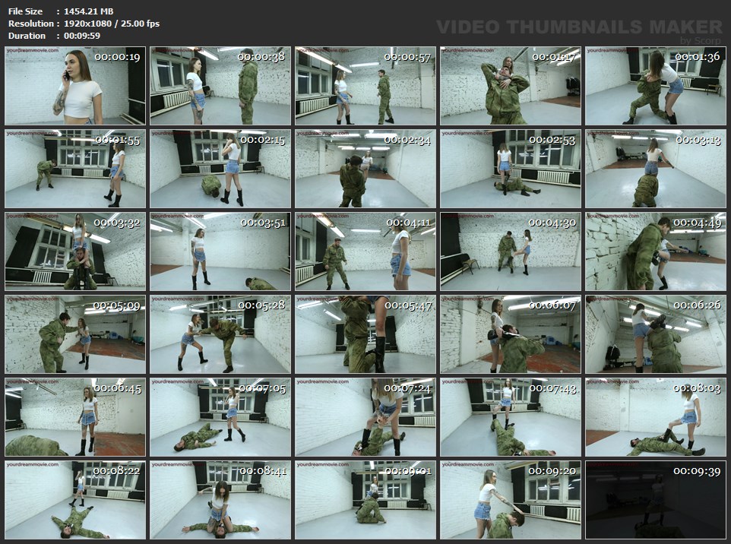Click the thumbnail marked 00:04:11
Viewport: 731px width, 544px height.
click(365, 251)
